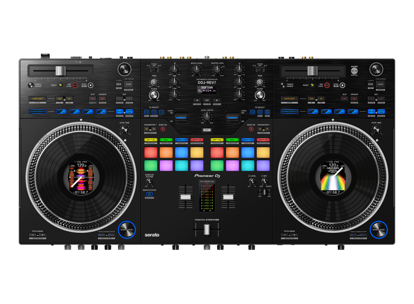Flip the left effect LOCK ON lever

(x=181, y=117)
